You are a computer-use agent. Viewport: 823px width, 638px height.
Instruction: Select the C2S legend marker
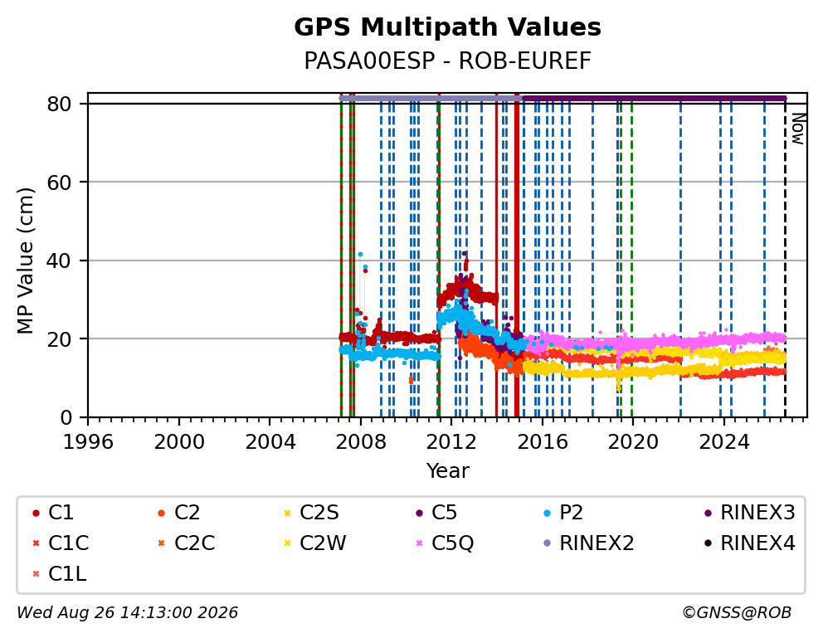pyautogui.click(x=287, y=513)
